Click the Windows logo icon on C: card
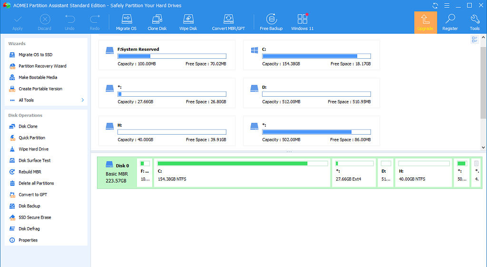This screenshot has height=267, width=487. tap(254, 50)
